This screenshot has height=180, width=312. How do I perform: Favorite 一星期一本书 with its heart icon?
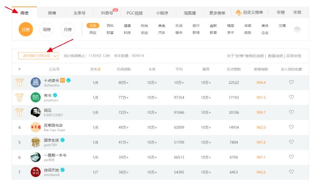[291, 157]
